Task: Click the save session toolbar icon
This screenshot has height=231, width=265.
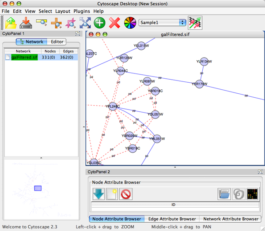Action: [26, 22]
